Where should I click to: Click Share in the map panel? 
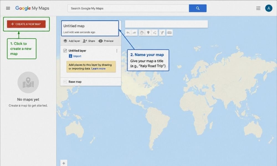tap(89, 41)
